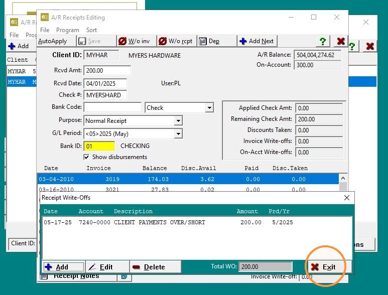The width and height of the screenshot is (388, 295).
Task: Open the G/L Period dropdown
Action: point(178,134)
